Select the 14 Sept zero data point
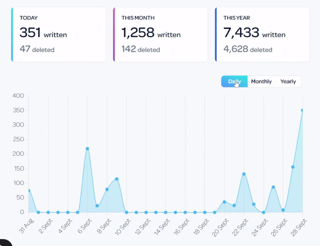The image size is (320, 246). (x=166, y=212)
